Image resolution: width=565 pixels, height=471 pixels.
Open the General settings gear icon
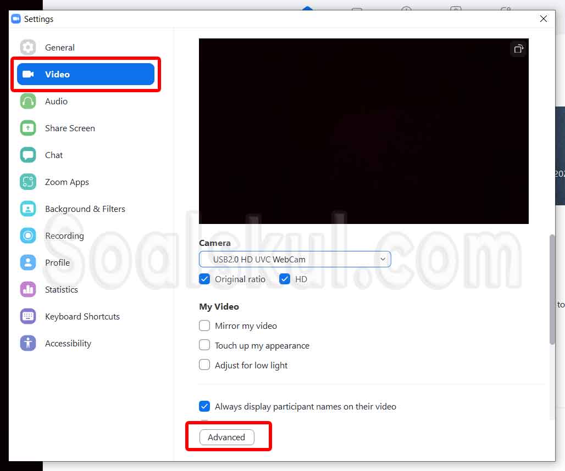point(27,47)
